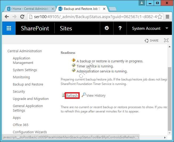
Task: Click the address bar URL field
Action: click(95, 17)
